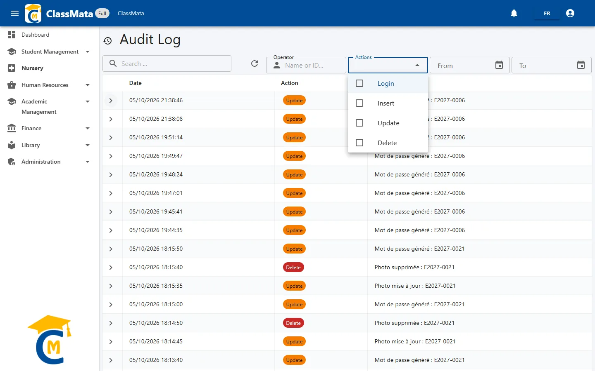The height and width of the screenshot is (371, 595).
Task: Collapse the Actions dropdown arrow
Action: point(417,65)
